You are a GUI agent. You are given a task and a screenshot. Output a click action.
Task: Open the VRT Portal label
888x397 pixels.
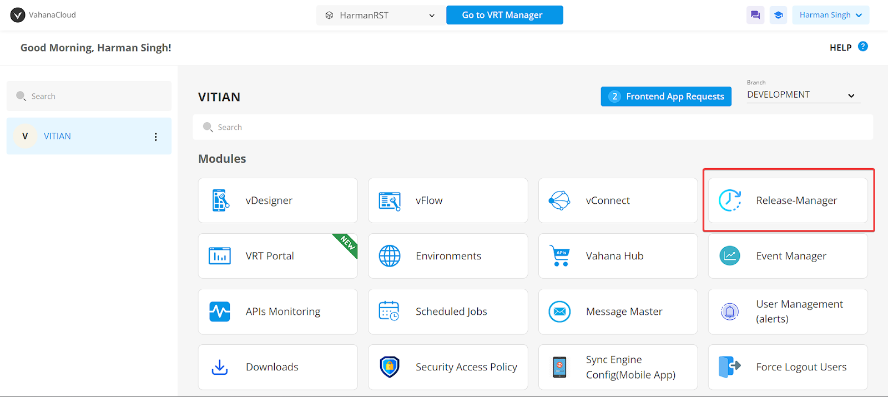pos(270,256)
